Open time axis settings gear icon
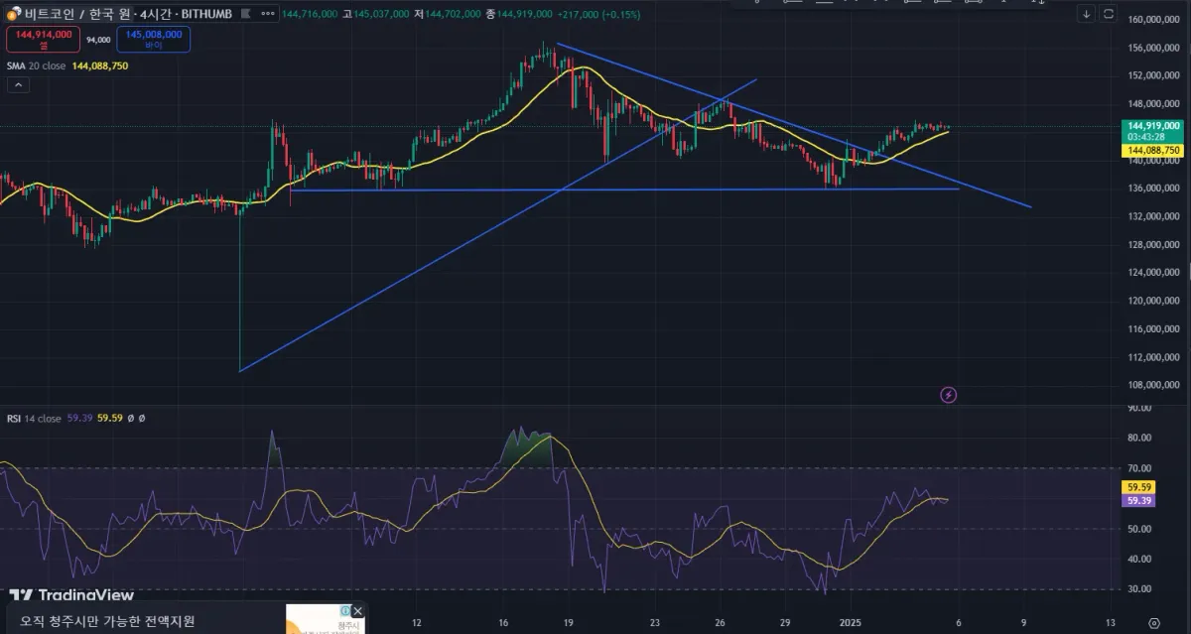Viewport: 1191px width, 634px height. click(1153, 623)
